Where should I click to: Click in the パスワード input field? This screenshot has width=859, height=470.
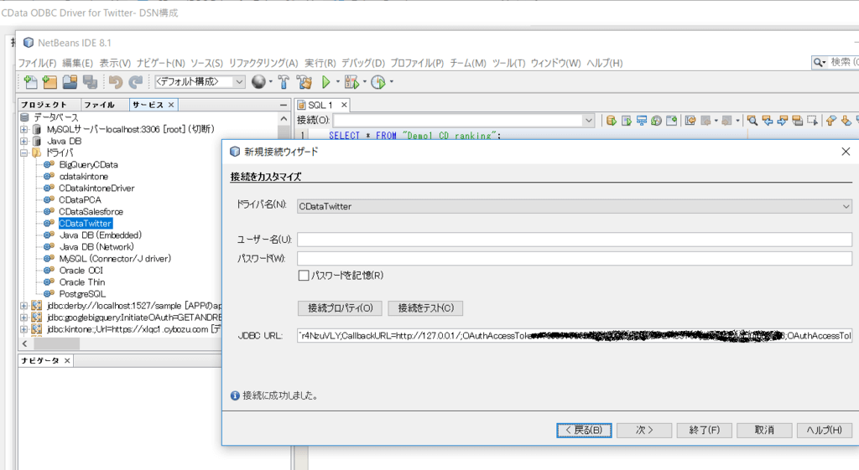tap(574, 258)
